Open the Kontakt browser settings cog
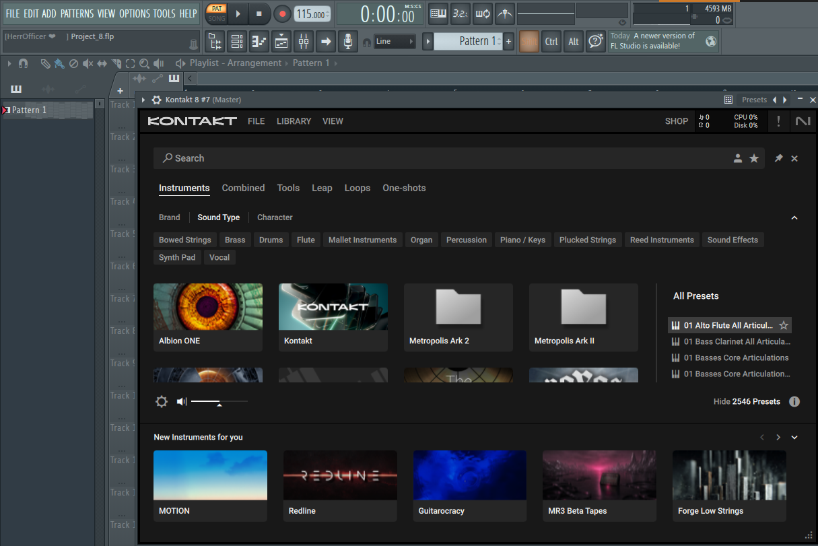Viewport: 818px width, 546px height. [162, 401]
